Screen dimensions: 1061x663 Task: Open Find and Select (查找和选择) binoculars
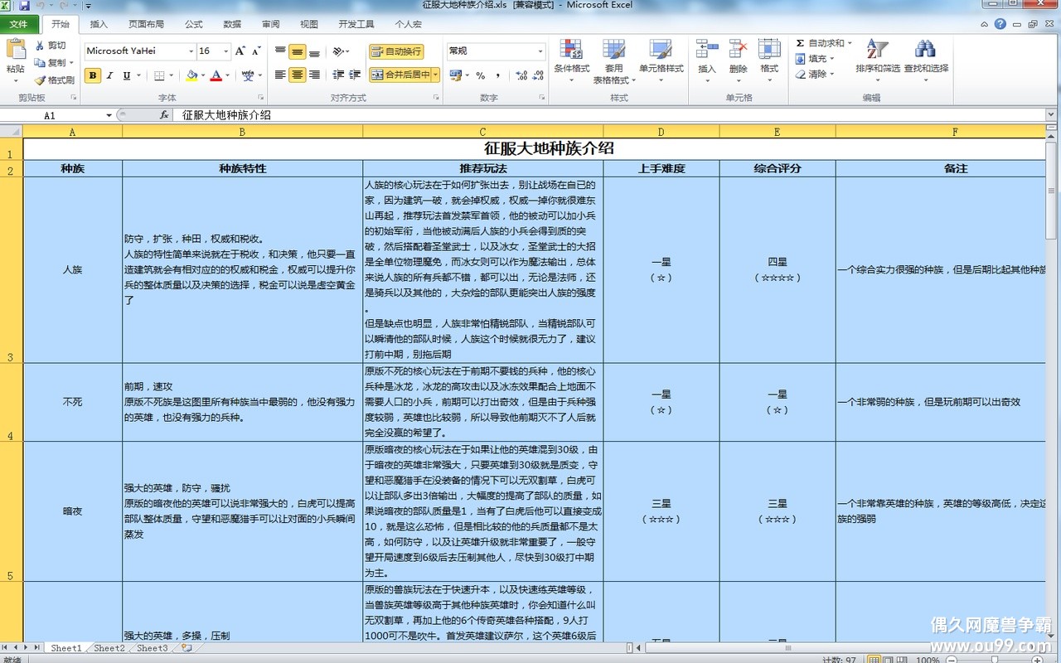coord(925,53)
